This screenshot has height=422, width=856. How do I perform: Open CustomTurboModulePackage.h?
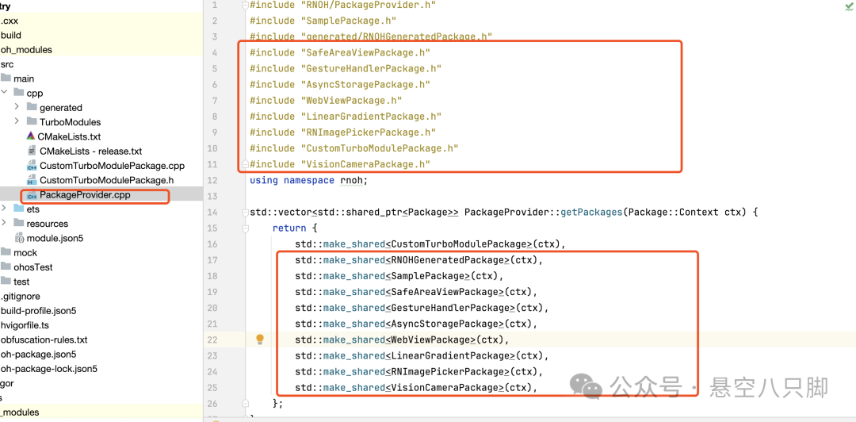click(x=107, y=180)
